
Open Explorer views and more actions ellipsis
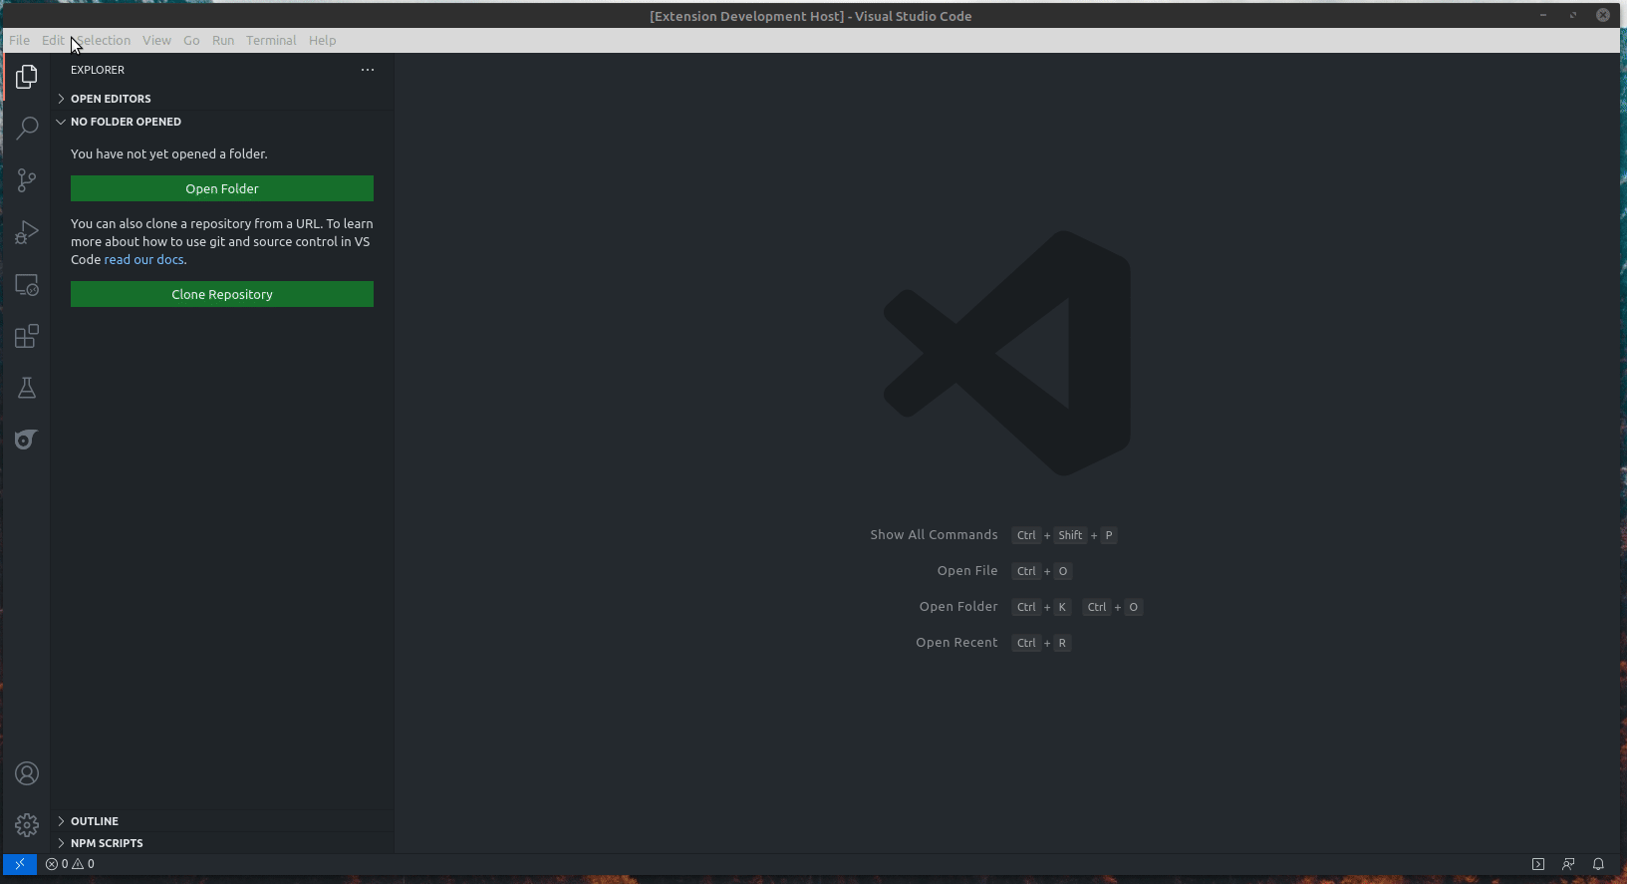coord(368,70)
